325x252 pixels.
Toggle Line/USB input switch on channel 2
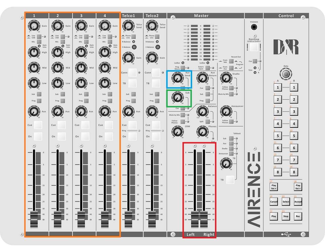coord(62,37)
